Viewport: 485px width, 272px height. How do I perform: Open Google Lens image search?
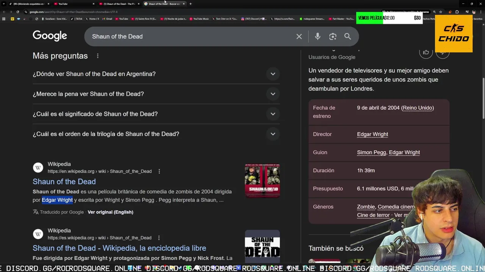tap(333, 36)
